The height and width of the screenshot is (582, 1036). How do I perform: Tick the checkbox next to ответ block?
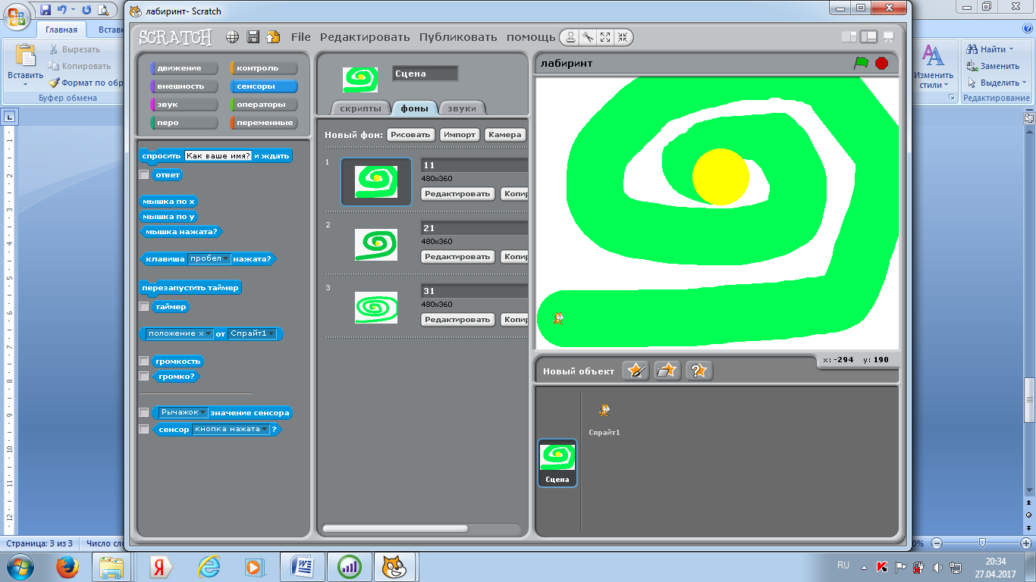(143, 174)
